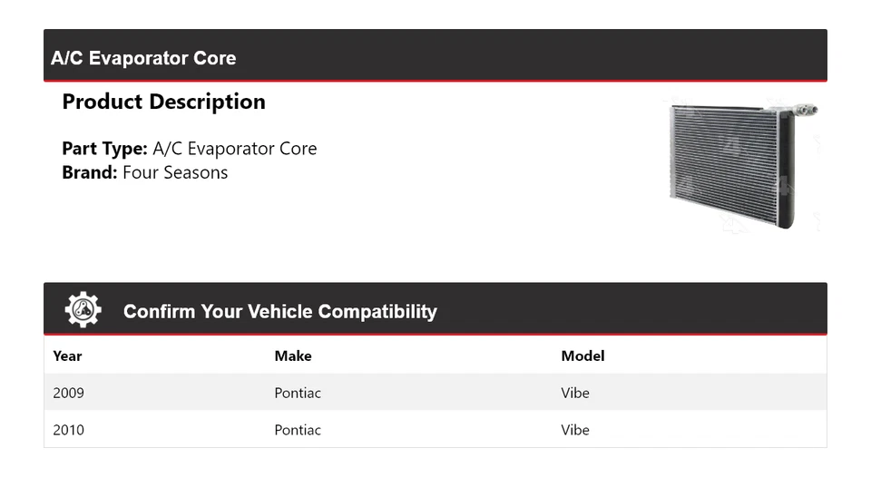871x477 pixels.
Task: Click the Make column header
Action: (293, 355)
